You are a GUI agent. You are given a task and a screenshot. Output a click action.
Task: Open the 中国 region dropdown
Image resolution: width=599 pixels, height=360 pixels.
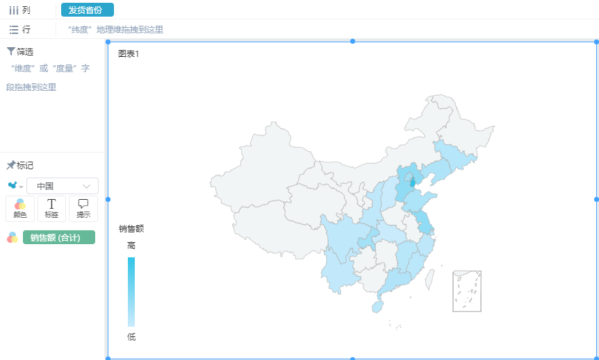tap(63, 186)
